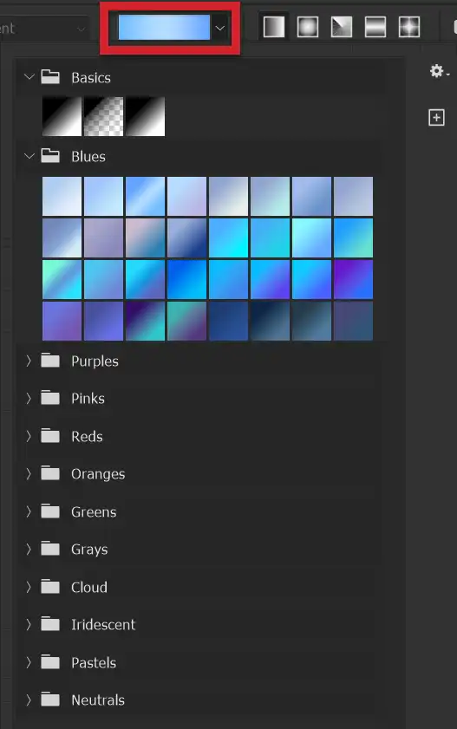
Task: Expand the Reds folder
Action: click(29, 436)
